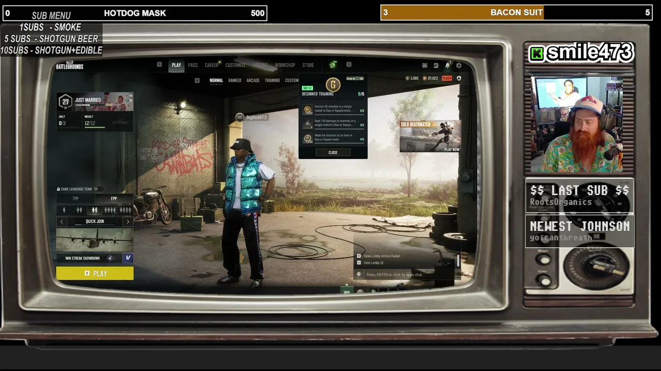Click the BP reward icon on Survive mission
Image resolution: width=661 pixels, height=371 pixels.
(x=308, y=109)
